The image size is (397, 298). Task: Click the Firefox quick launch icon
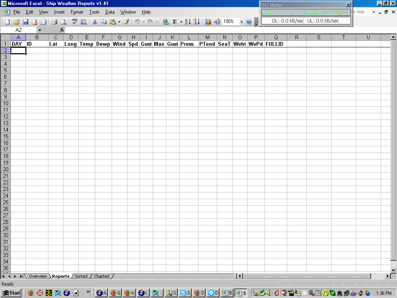click(31, 293)
